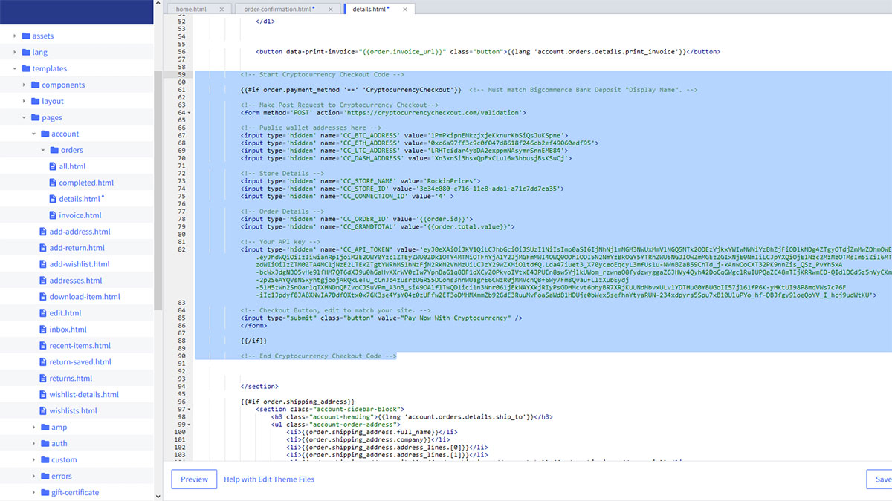The image size is (892, 501).
Task: Open inbox.html template file
Action: coord(68,330)
